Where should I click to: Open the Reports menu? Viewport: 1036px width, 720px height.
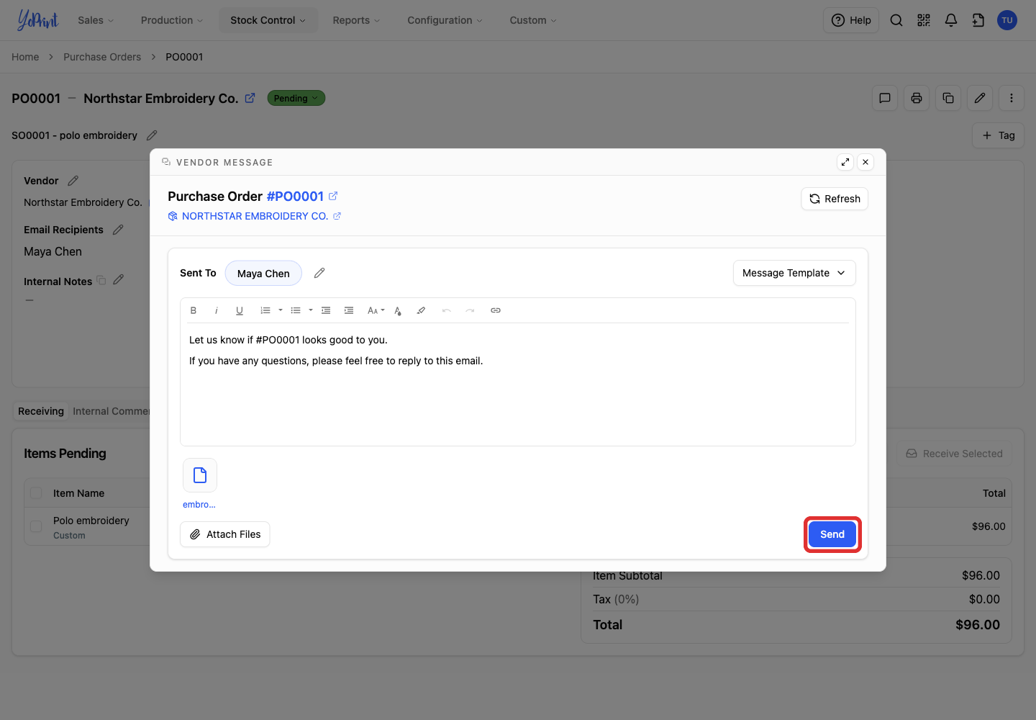pyautogui.click(x=356, y=20)
